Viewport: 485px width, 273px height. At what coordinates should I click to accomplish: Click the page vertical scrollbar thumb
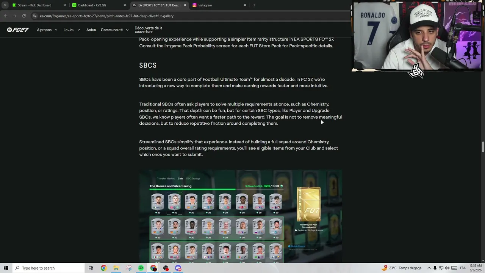tap(483, 147)
